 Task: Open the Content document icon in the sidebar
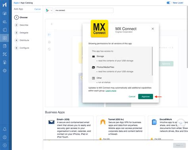pos(5,46)
